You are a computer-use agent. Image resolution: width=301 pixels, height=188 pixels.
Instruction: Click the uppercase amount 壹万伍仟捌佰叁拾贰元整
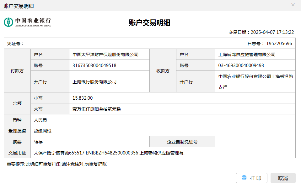pyautogui.click(x=97, y=109)
